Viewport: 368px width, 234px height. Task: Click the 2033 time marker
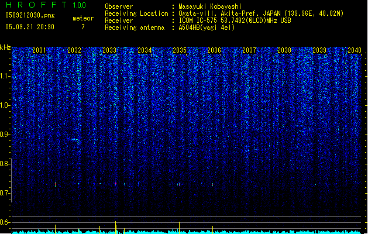coord(109,50)
